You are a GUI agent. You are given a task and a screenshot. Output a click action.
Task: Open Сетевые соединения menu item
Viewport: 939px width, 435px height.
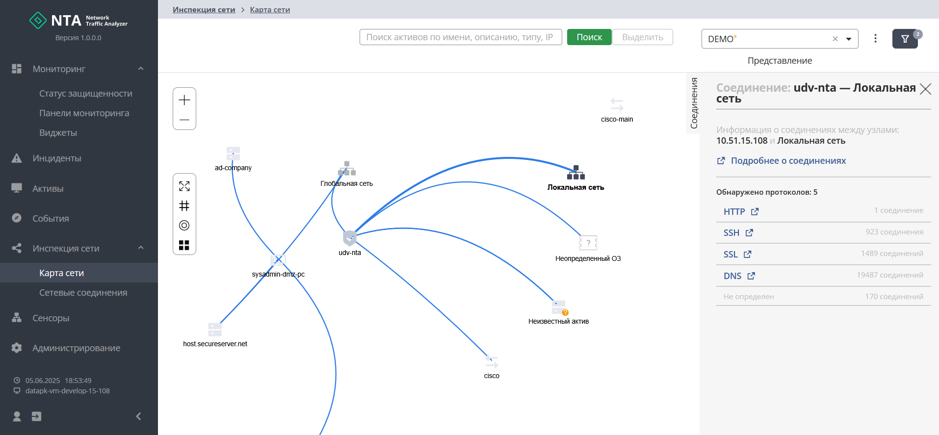(x=83, y=293)
